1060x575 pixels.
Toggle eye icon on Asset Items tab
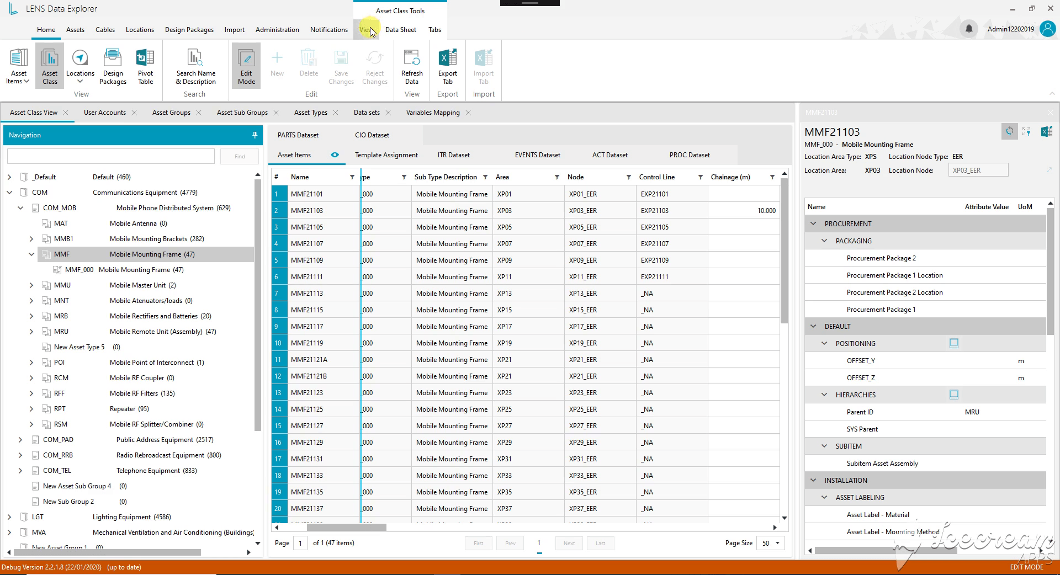click(335, 155)
